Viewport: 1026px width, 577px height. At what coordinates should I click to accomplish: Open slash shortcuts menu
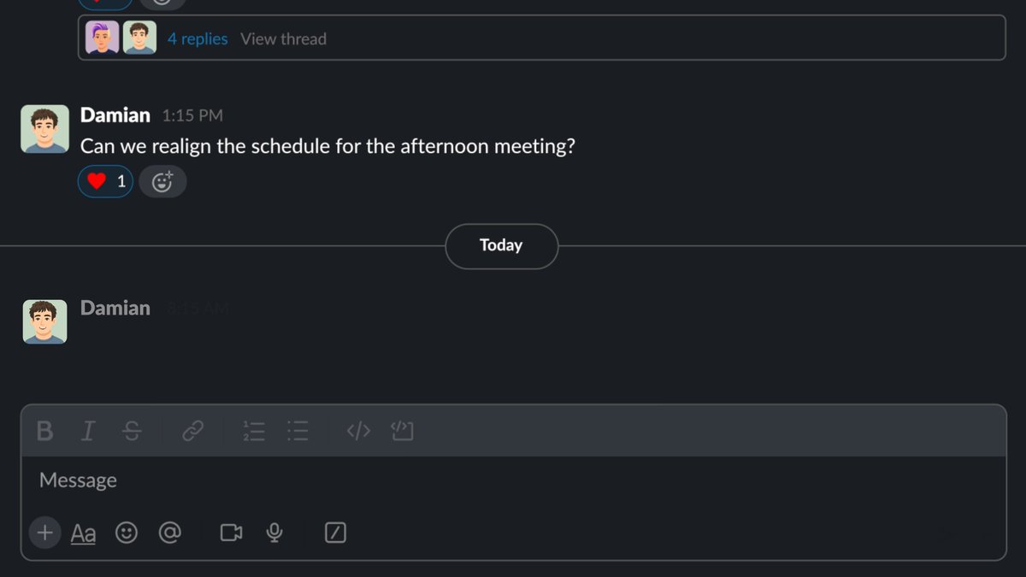point(336,533)
